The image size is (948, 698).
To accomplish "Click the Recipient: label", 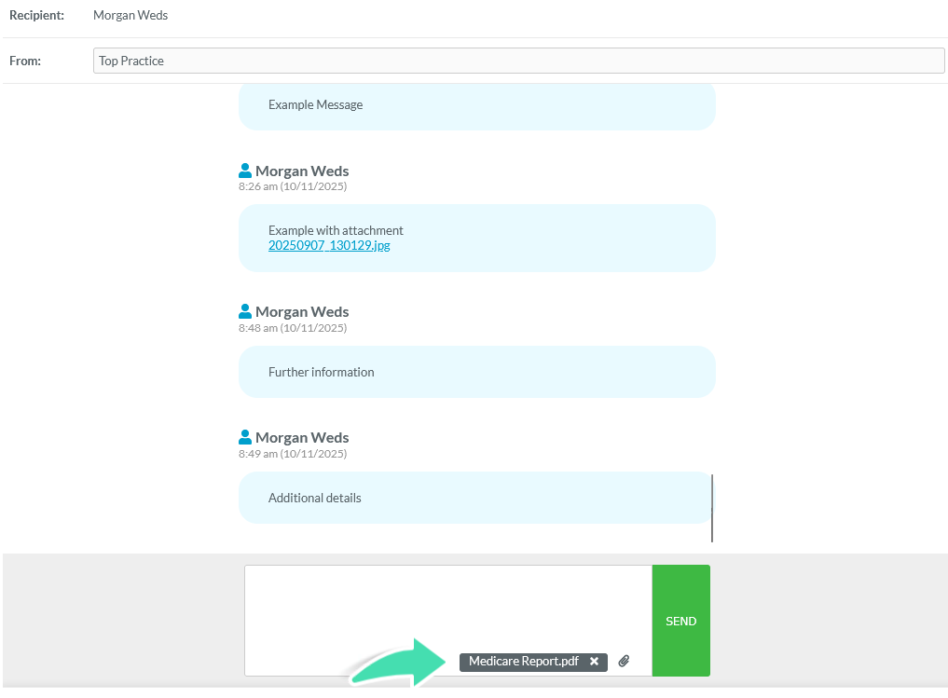I will 37,15.
